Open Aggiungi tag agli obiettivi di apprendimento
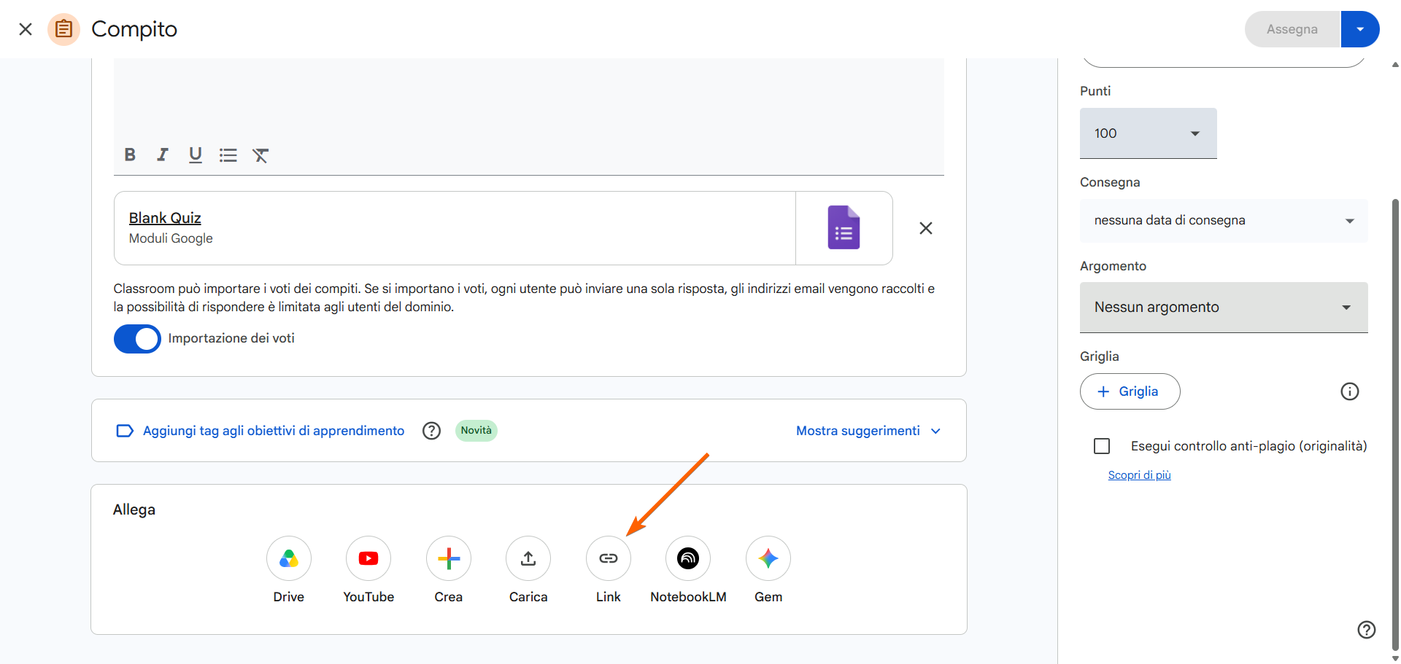This screenshot has width=1401, height=664. (274, 431)
